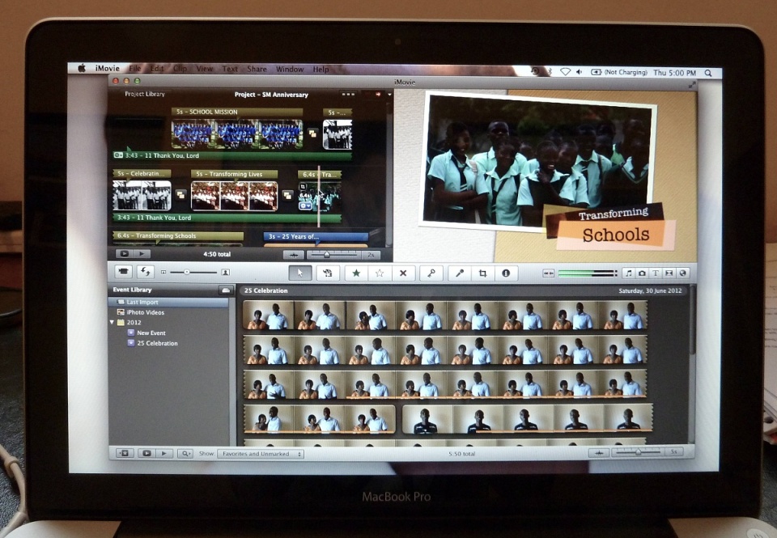777x538 pixels.
Task: Reject selection with the X button
Action: [403, 273]
